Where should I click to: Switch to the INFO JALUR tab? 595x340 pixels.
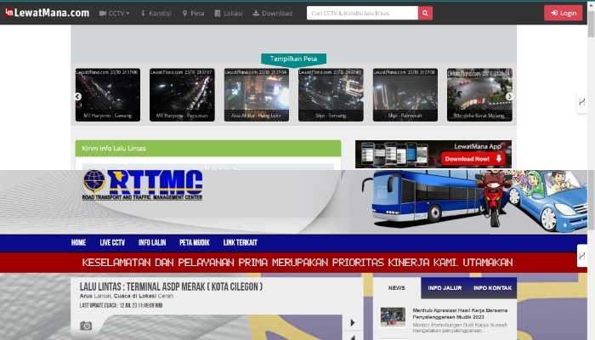click(x=445, y=288)
